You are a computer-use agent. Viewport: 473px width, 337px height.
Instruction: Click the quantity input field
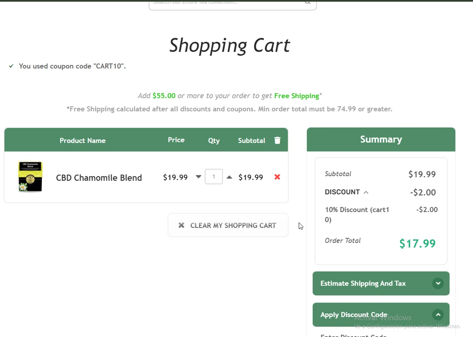pos(214,177)
